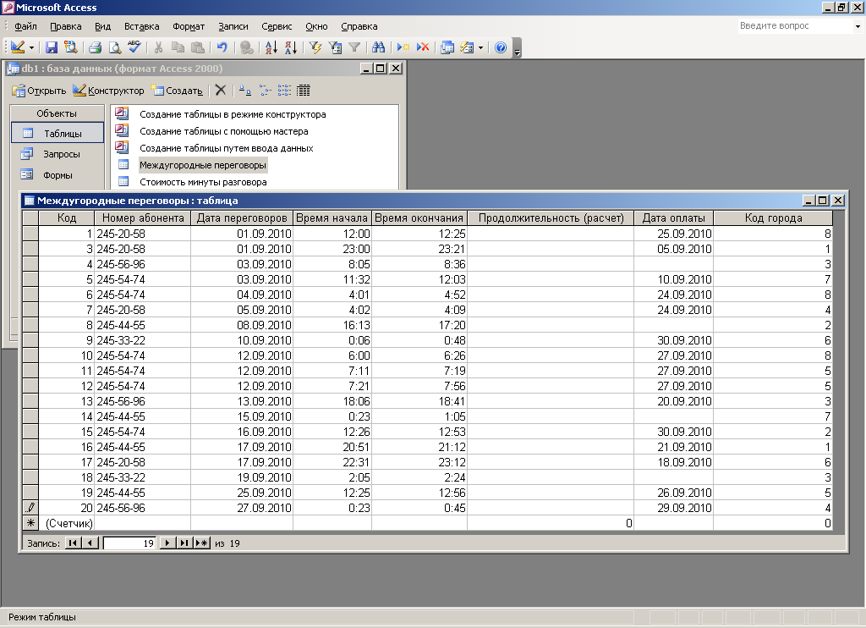Switch to Large Icons view
Image resolution: width=866 pixels, height=628 pixels.
(245, 91)
